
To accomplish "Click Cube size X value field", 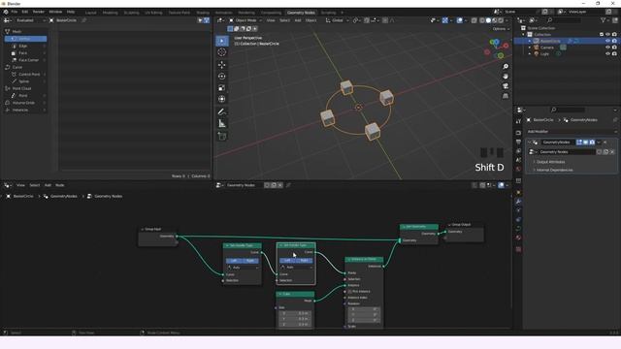I will pos(295,313).
